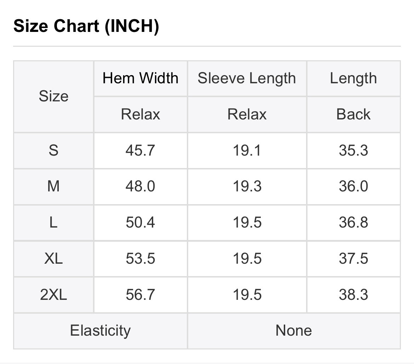Click back length value 36.0
The height and width of the screenshot is (364, 414).
click(353, 186)
